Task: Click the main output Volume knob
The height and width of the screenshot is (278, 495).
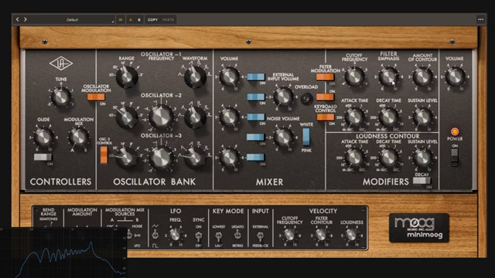Action: click(455, 76)
